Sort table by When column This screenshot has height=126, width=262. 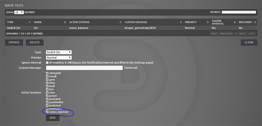point(49,22)
